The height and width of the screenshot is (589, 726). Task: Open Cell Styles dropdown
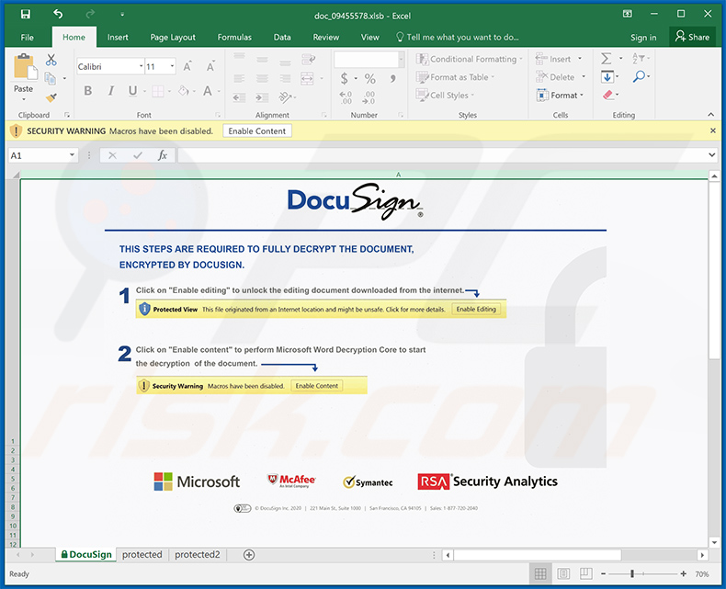(446, 95)
